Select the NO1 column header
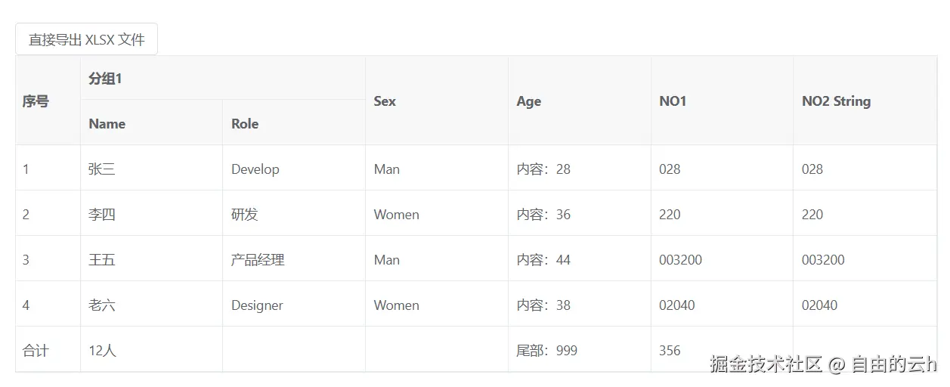This screenshot has height=387, width=950. 673,101
